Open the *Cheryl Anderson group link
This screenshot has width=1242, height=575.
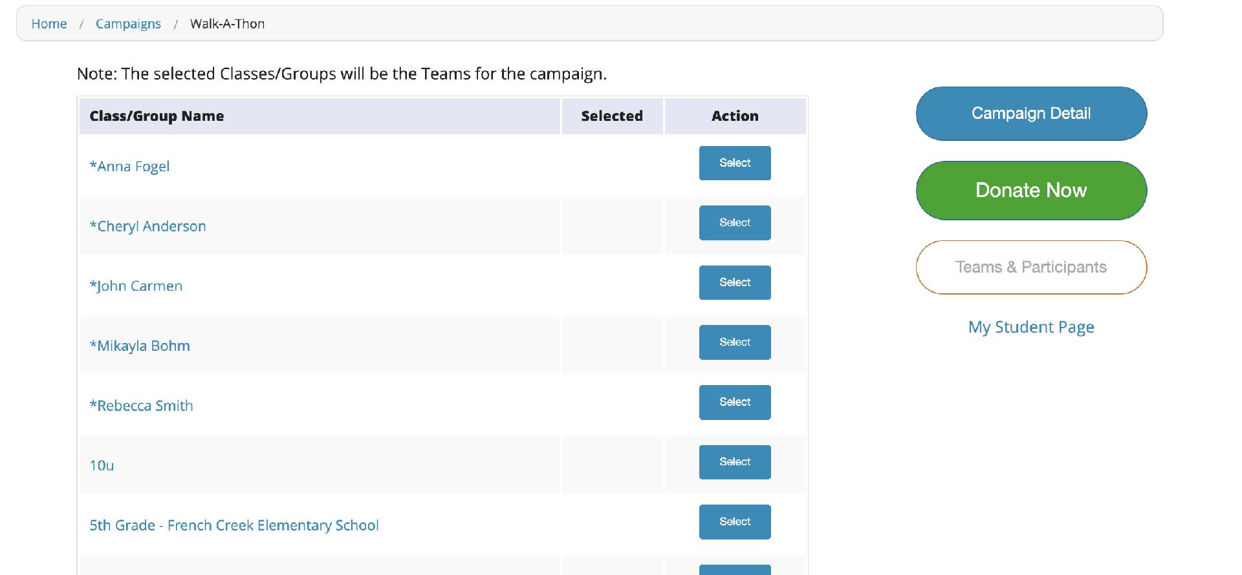[147, 226]
